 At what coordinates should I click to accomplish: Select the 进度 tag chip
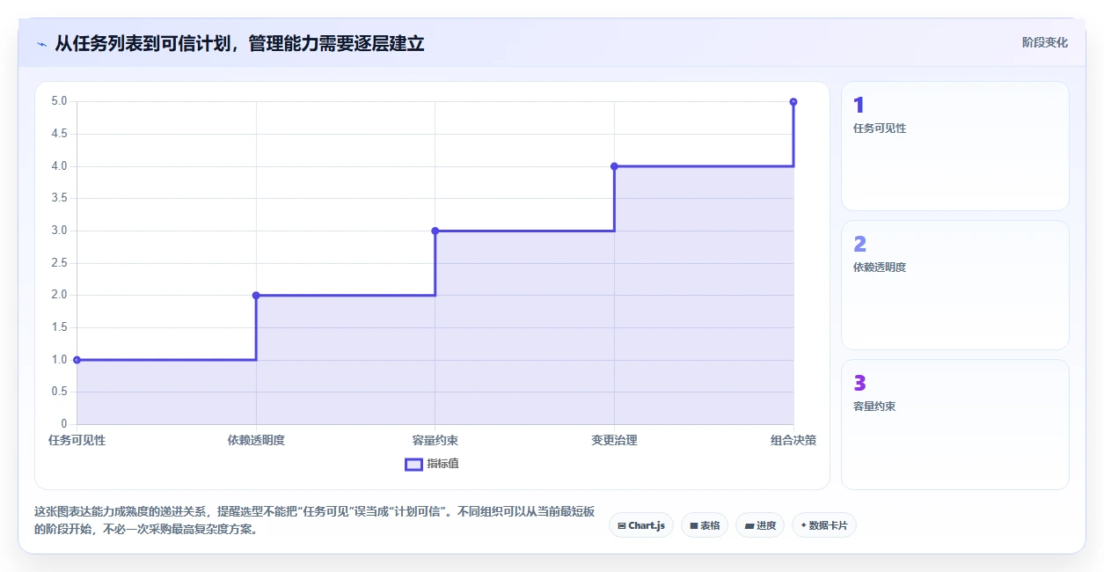(x=760, y=525)
